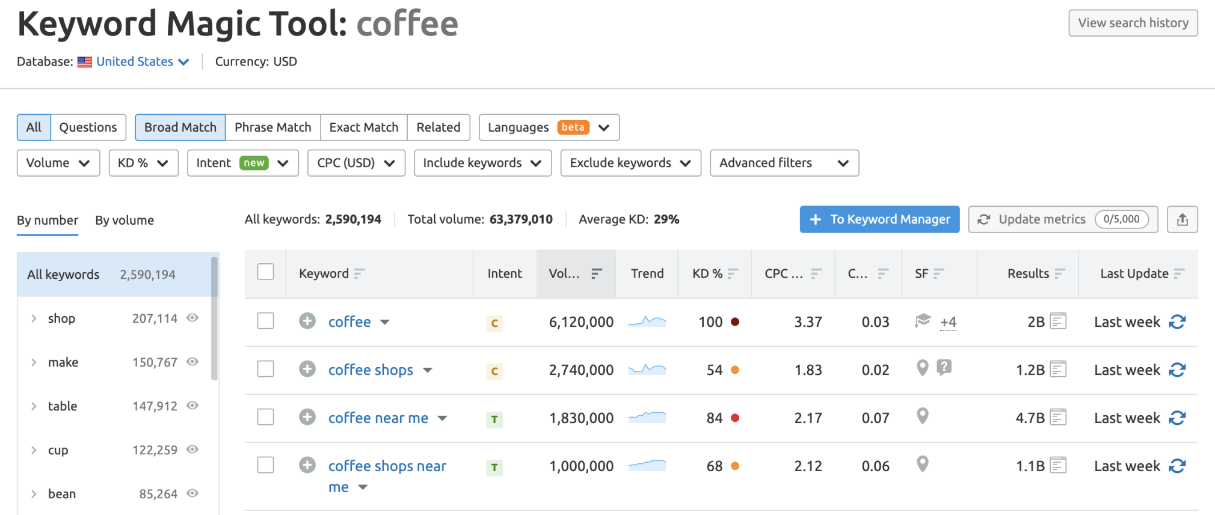Toggle eye icon for the make group
Viewport: 1215px width, 515px height.
pos(192,362)
